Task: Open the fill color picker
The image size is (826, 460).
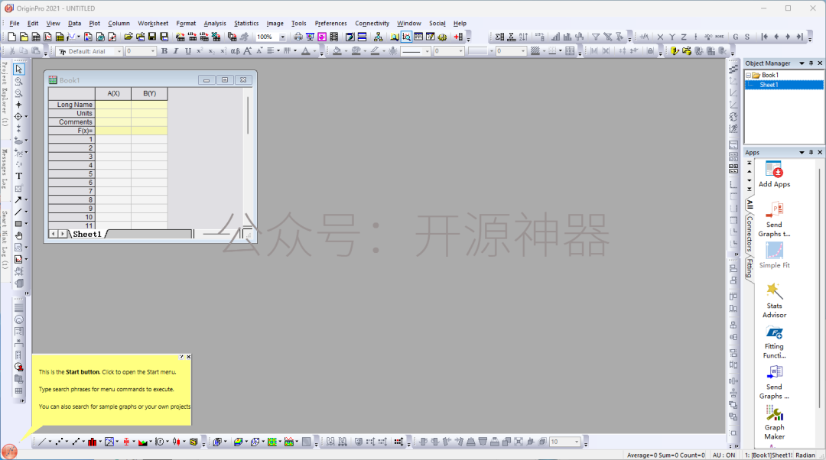Action: coord(337,51)
